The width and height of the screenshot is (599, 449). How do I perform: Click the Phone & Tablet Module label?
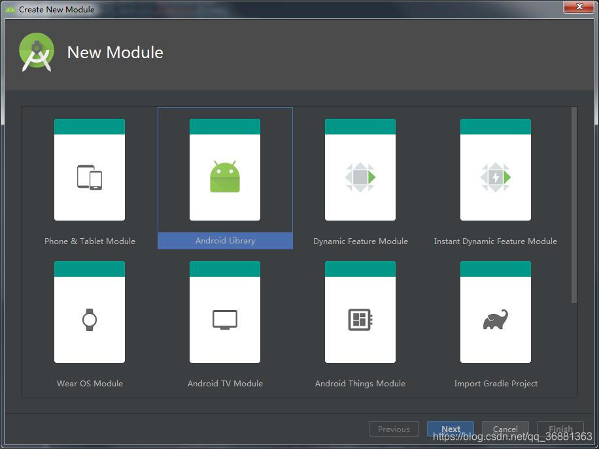pyautogui.click(x=90, y=241)
